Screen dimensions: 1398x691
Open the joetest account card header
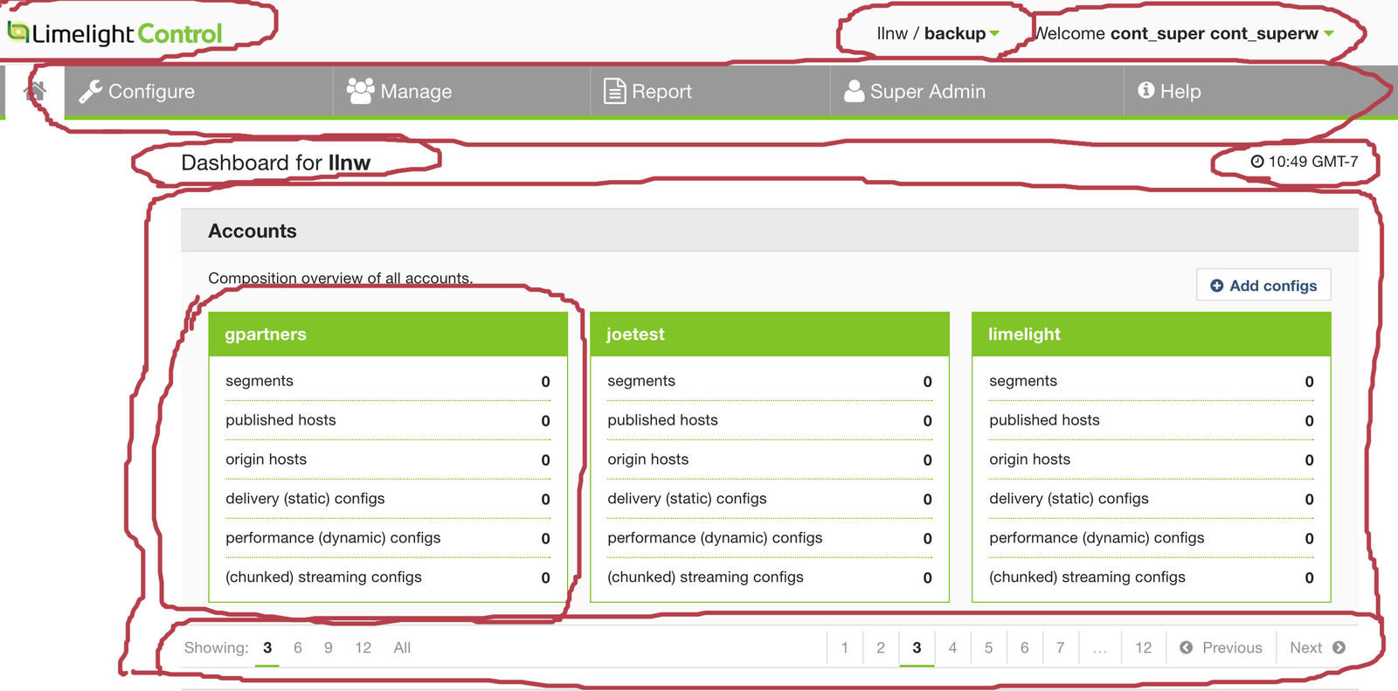coord(770,334)
